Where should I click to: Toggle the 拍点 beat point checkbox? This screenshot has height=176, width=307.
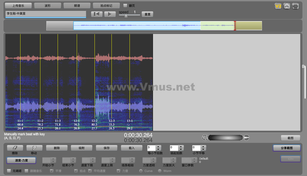(76, 171)
